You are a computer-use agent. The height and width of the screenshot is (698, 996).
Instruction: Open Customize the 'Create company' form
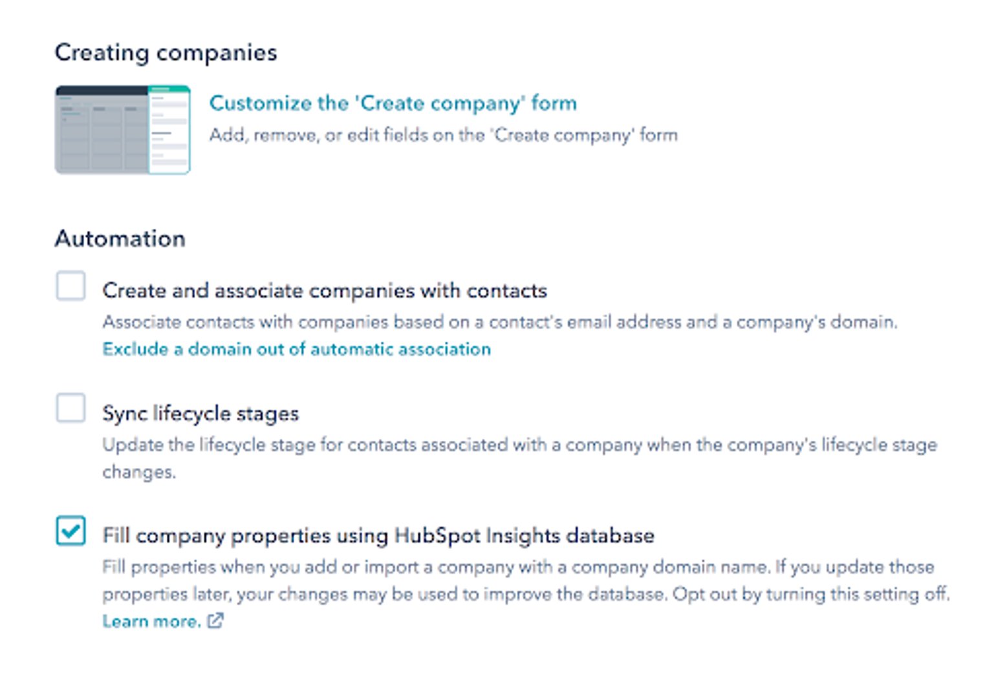tap(394, 102)
